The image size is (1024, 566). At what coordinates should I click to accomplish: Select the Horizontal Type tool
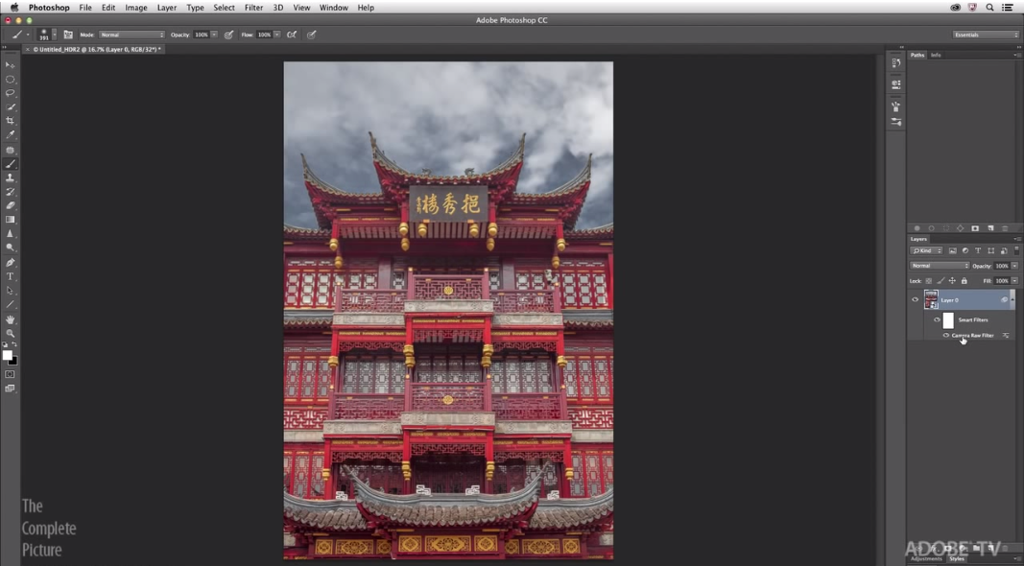tap(11, 276)
